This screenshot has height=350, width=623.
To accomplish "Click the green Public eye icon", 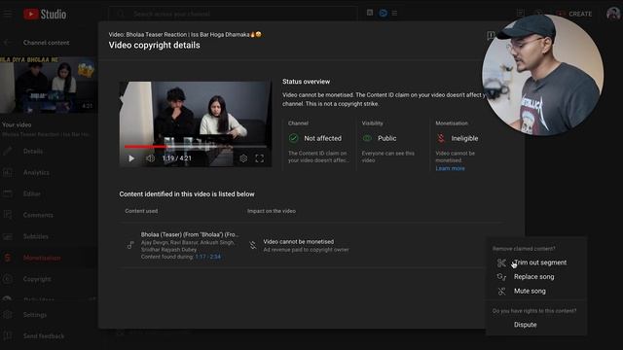I will click(367, 138).
